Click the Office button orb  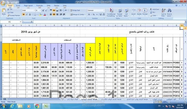(3, 3)
